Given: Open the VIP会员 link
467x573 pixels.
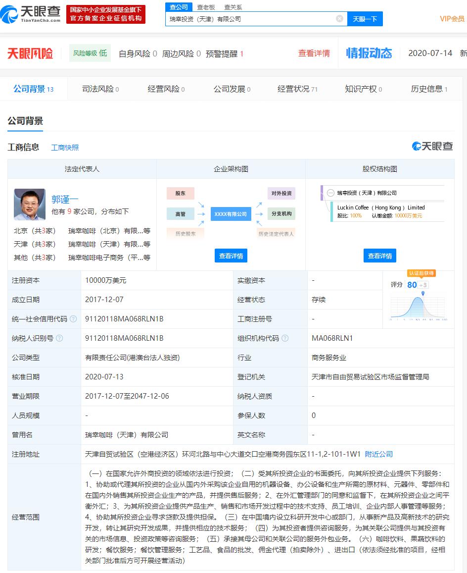Looking at the screenshot, I should point(452,19).
